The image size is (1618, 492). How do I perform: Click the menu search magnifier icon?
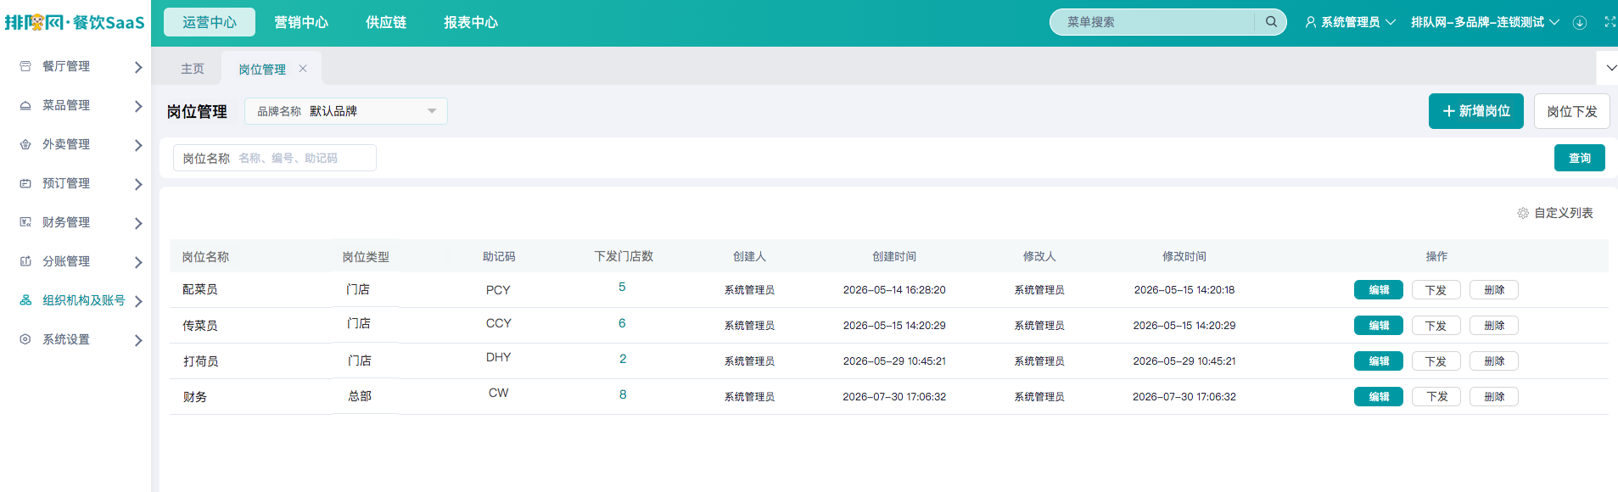1271,22
